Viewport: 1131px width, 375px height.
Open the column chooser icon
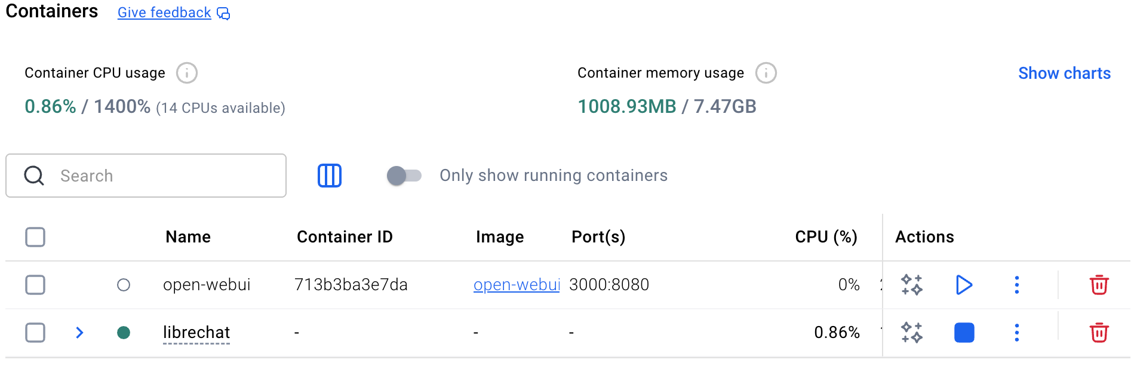click(x=329, y=176)
